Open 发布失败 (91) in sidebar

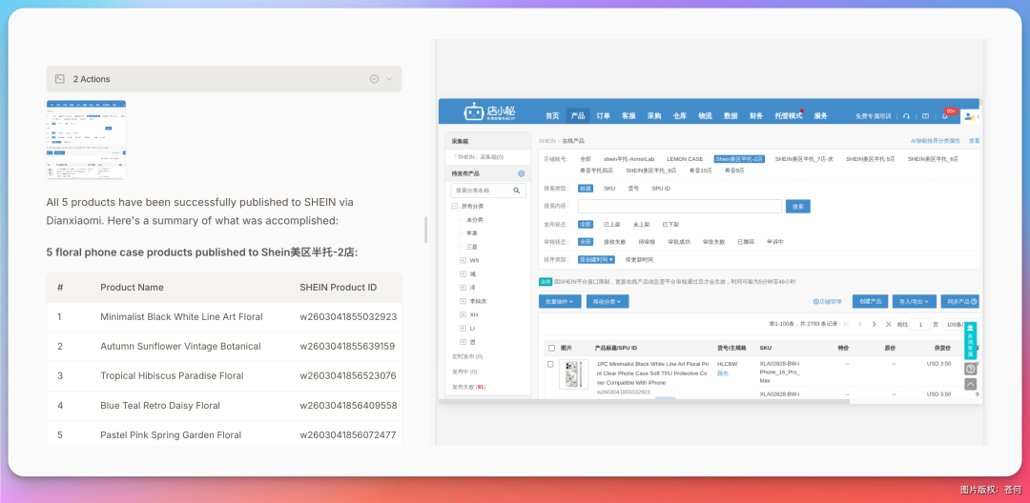(468, 387)
